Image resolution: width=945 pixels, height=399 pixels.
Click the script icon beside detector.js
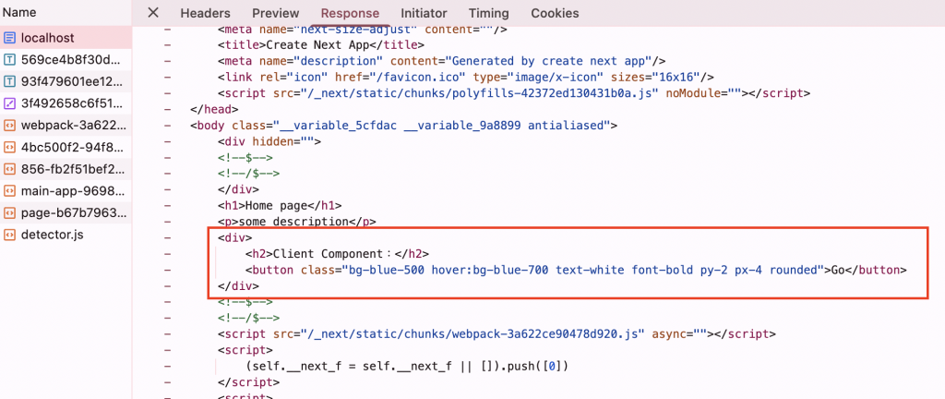coord(9,235)
